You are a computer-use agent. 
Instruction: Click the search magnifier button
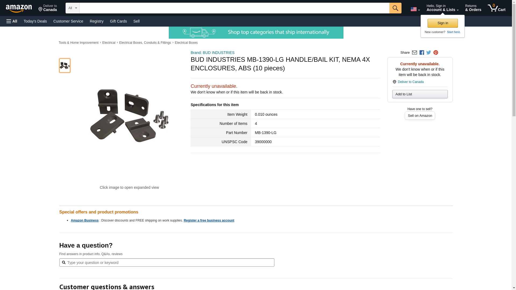coord(395,8)
